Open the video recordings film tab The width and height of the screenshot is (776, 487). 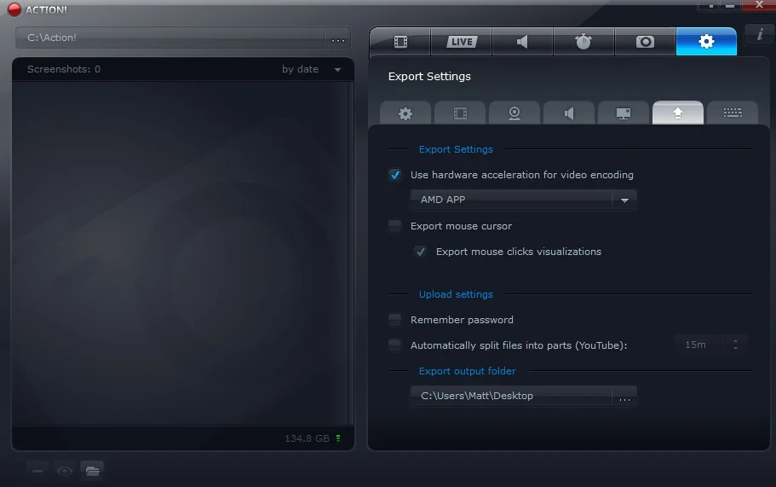pos(400,42)
